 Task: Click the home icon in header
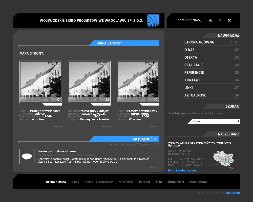coord(210,20)
